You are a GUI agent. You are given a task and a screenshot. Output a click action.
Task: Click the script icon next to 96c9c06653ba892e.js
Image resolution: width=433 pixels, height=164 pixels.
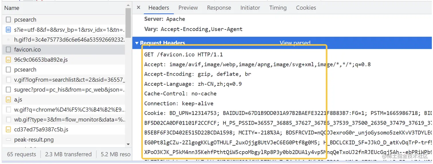[8, 60]
